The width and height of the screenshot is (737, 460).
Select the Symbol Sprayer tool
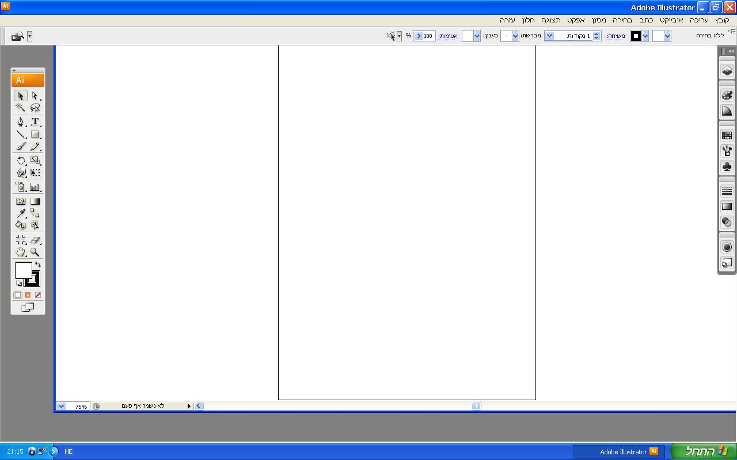[x=21, y=187]
